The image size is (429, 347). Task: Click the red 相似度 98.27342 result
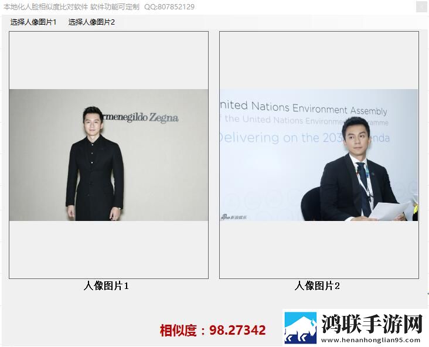(213, 330)
